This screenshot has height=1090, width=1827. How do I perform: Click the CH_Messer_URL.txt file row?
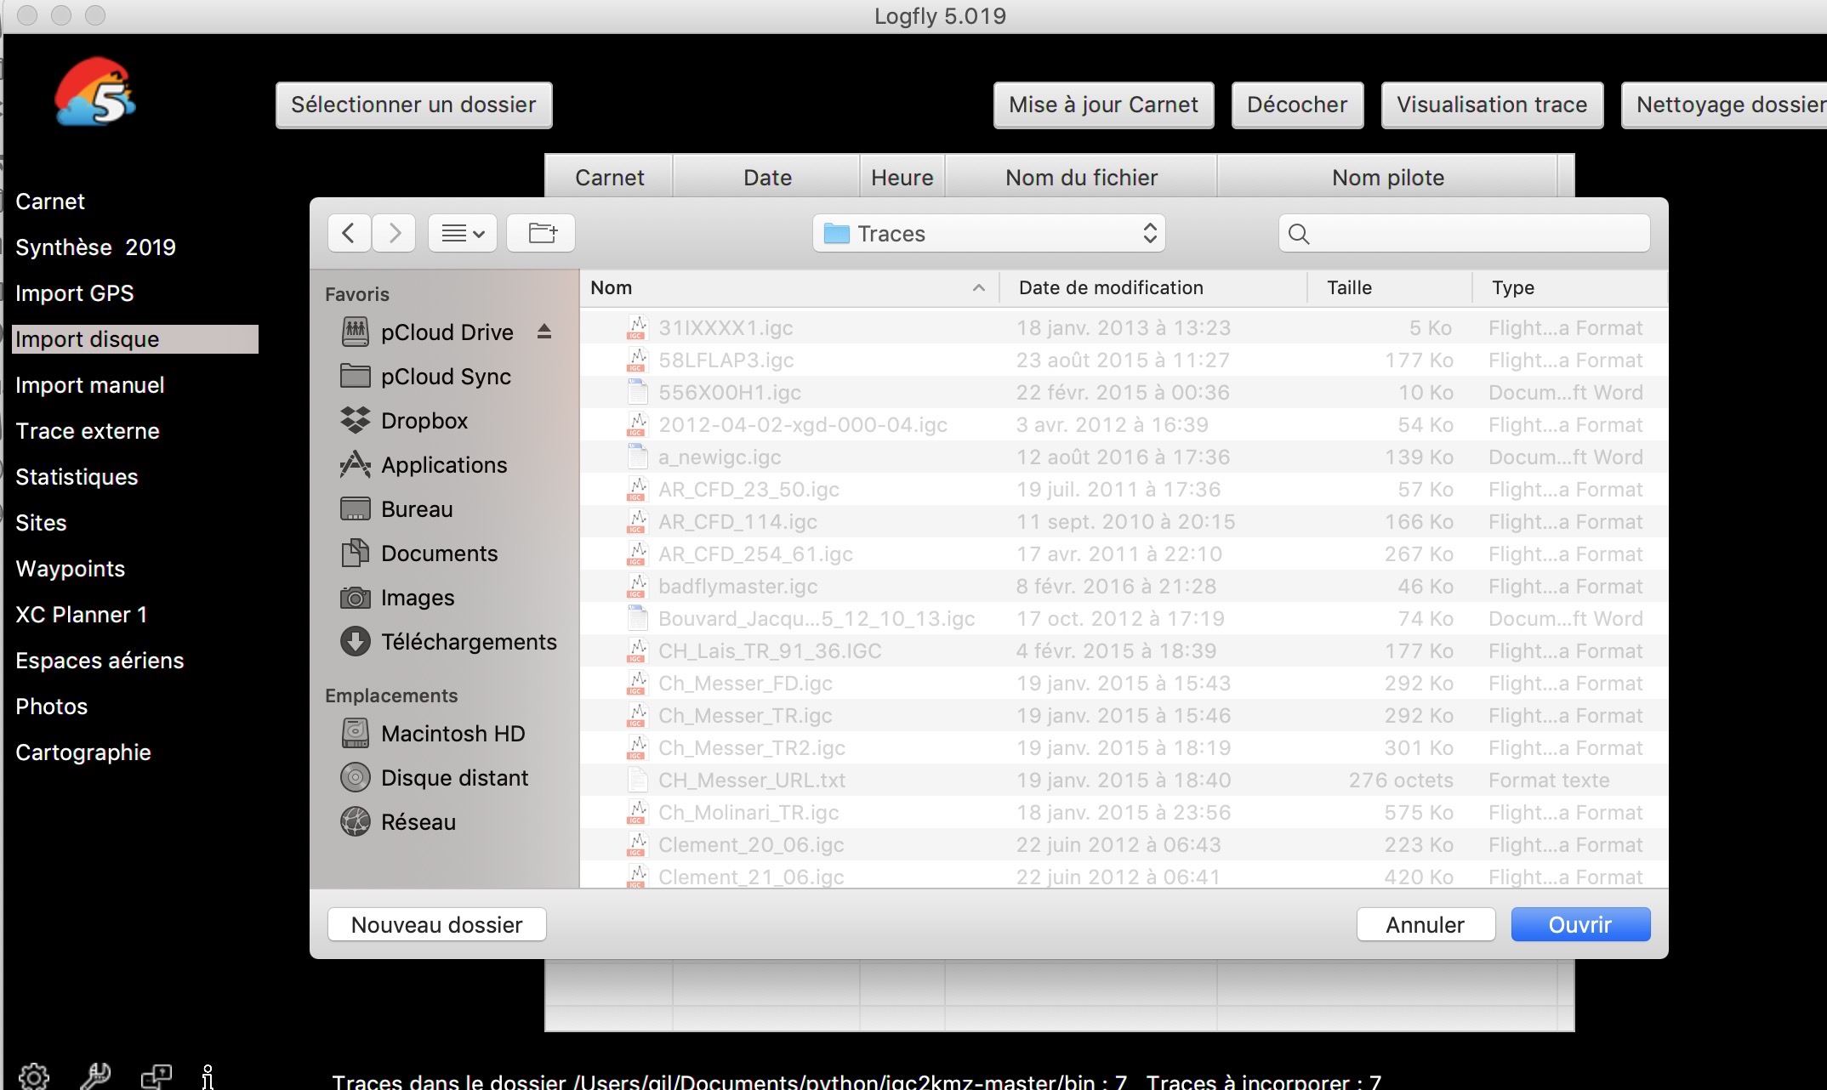pyautogui.click(x=1124, y=780)
